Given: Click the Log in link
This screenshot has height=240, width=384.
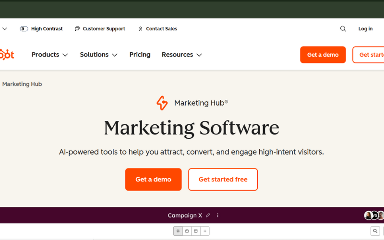Looking at the screenshot, I should [x=365, y=29].
